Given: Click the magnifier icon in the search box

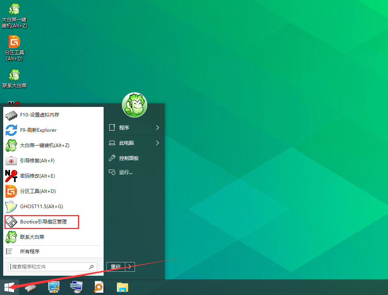Looking at the screenshot, I should coord(91,267).
